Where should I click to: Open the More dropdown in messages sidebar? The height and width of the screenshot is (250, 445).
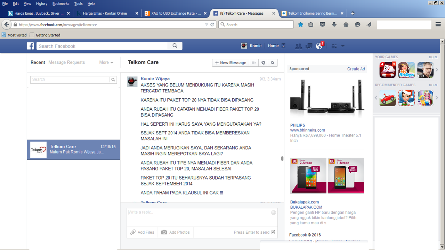[x=106, y=62]
